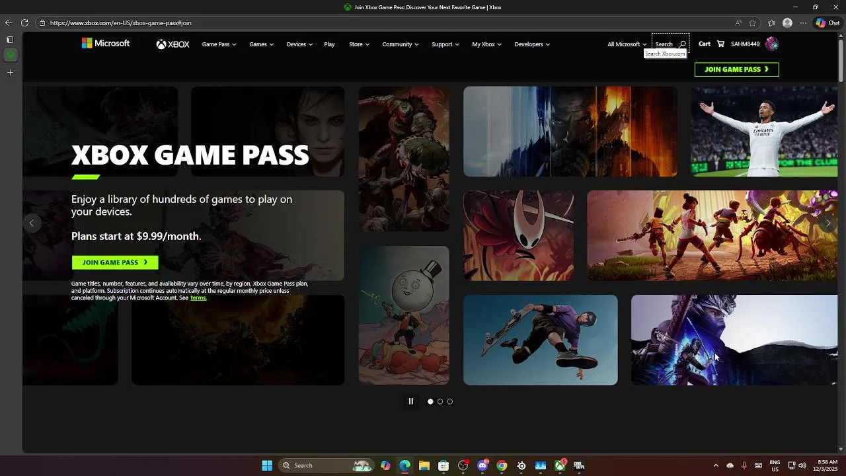The image size is (846, 476).
Task: Open a new tab with the plus icon
Action: [x=10, y=72]
